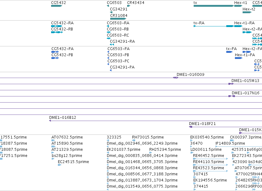Open the Hex-t1 gene label

[x=241, y=3]
